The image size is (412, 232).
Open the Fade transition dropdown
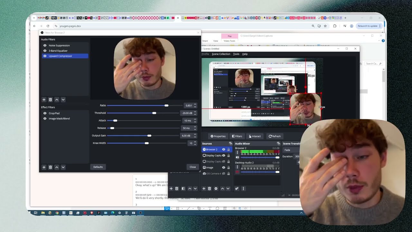point(291,150)
